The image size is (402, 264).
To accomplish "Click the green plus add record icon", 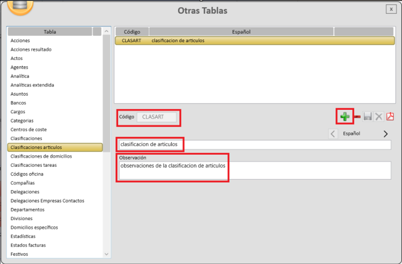I will point(345,117).
